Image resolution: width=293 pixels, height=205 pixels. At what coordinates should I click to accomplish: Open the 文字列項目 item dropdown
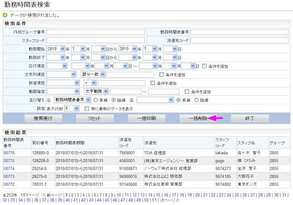(x=62, y=75)
